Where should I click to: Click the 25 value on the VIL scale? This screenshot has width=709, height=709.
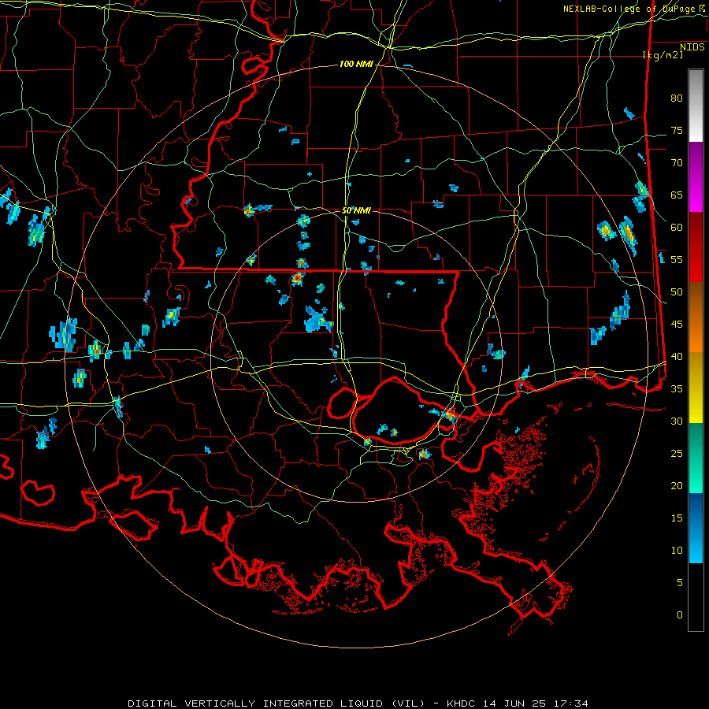[x=677, y=454]
